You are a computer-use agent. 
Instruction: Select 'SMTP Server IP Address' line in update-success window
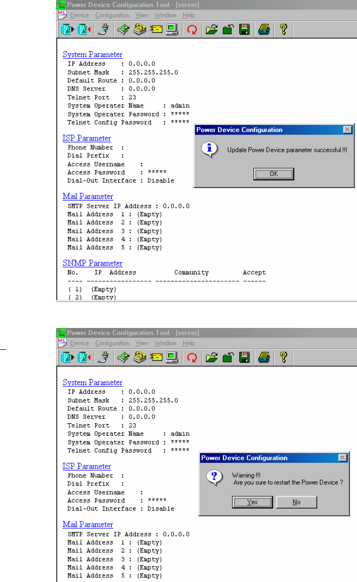click(129, 206)
